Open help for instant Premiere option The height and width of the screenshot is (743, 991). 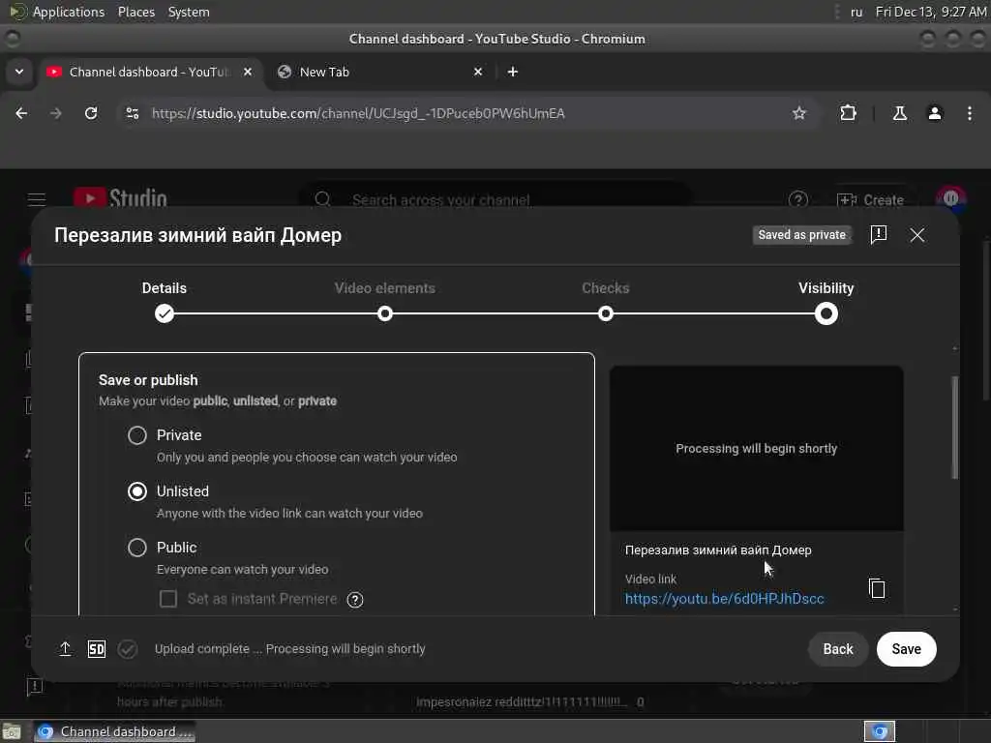[x=355, y=600]
